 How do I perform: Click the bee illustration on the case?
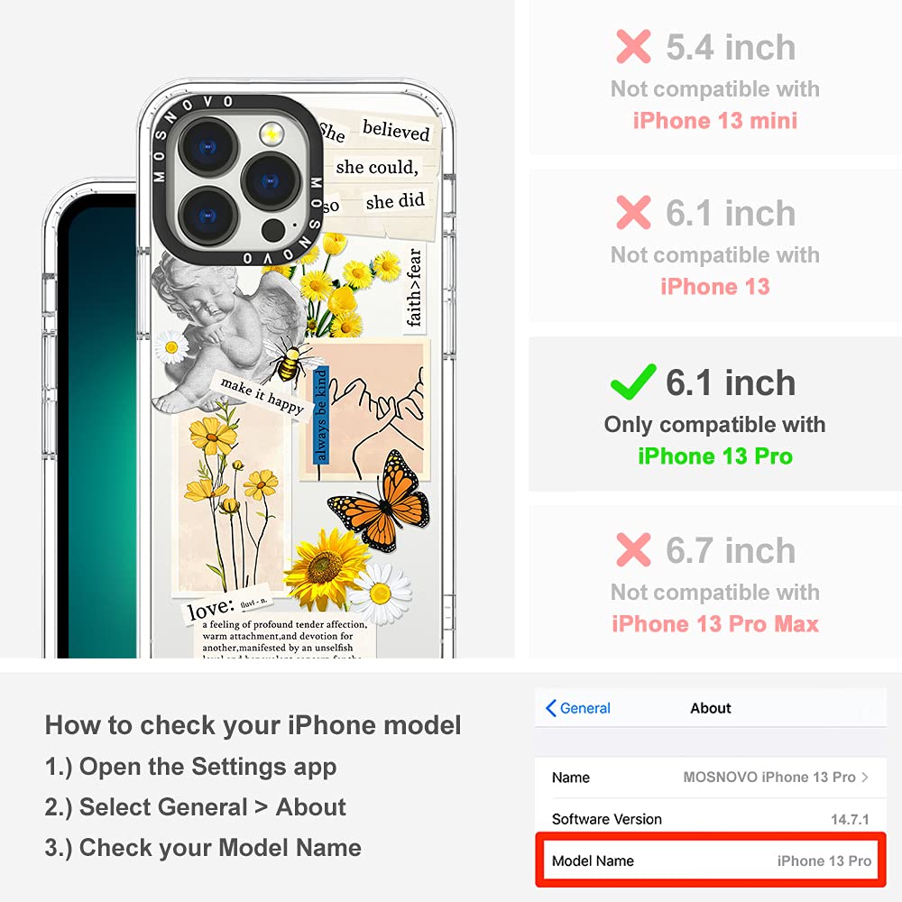click(x=289, y=362)
